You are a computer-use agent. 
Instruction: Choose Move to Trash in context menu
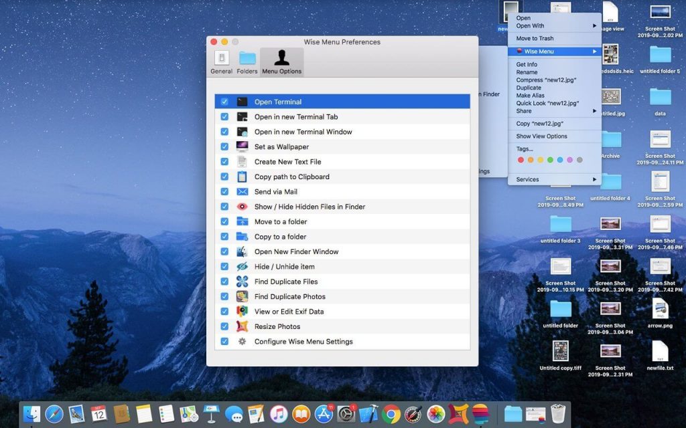pyautogui.click(x=535, y=39)
